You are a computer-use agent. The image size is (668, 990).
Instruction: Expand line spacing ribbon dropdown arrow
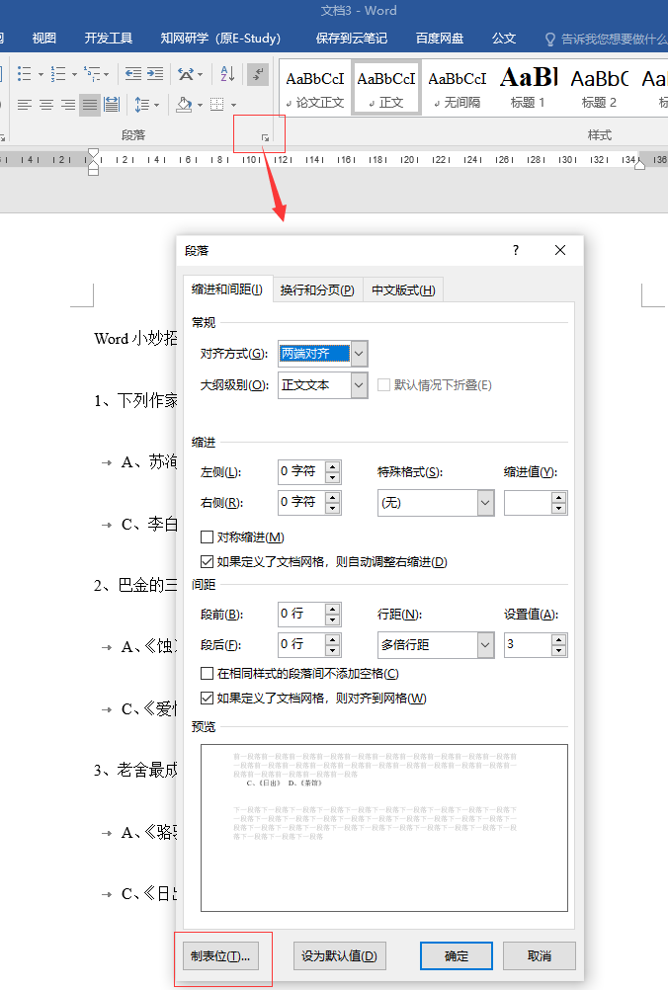click(x=156, y=105)
